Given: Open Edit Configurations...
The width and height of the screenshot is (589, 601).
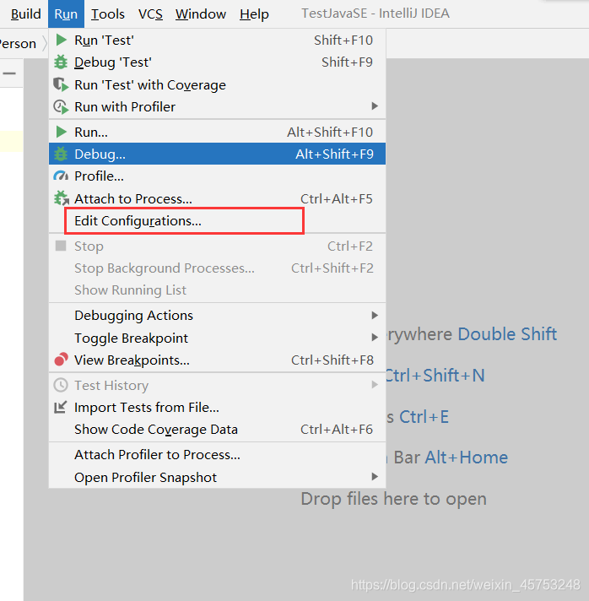Looking at the screenshot, I should 217,221.
